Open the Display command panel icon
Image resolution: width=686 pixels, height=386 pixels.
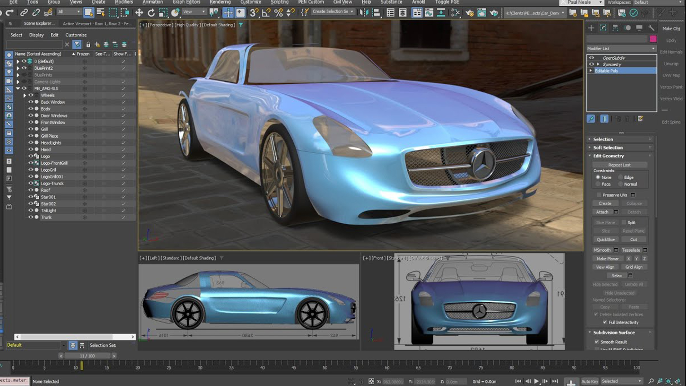(639, 28)
